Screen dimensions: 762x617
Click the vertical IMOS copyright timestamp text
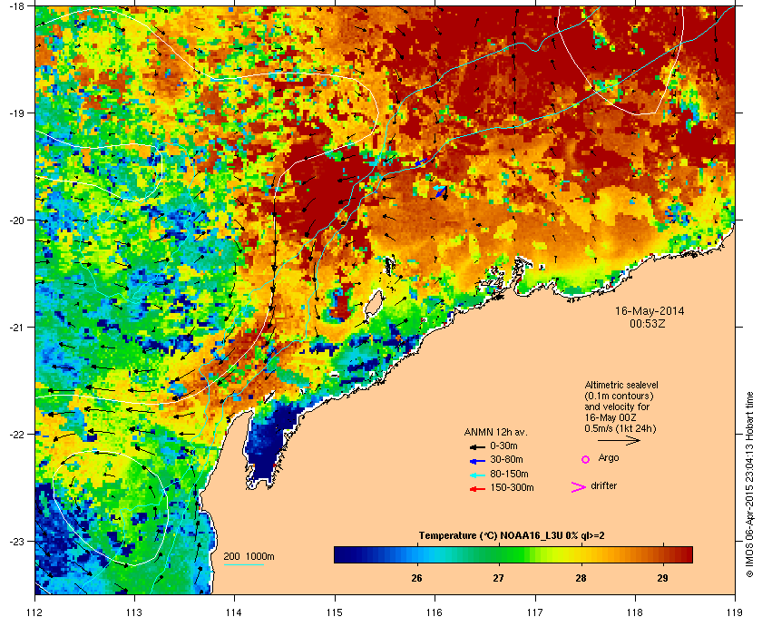pyautogui.click(x=749, y=485)
